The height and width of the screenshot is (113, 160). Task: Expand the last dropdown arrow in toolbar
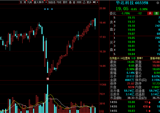97,2
